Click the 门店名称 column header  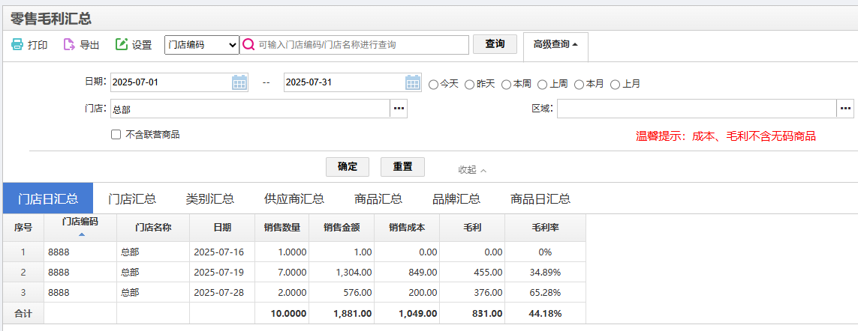[153, 228]
